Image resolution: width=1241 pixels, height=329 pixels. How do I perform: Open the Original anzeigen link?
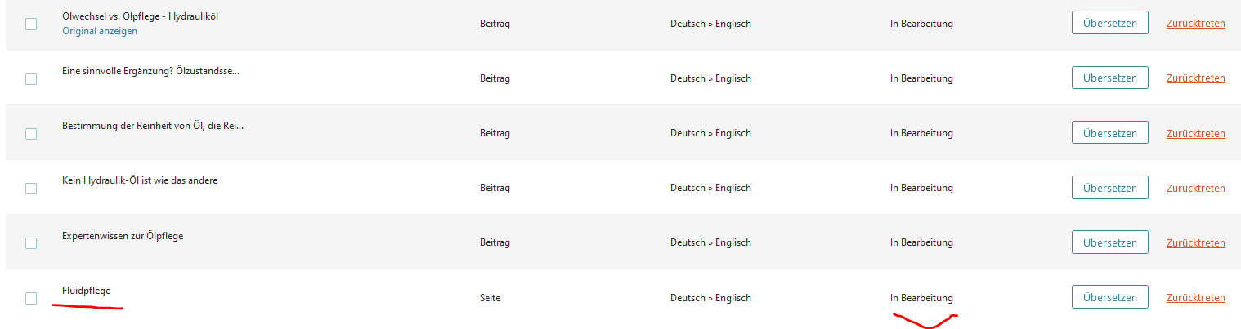[100, 31]
